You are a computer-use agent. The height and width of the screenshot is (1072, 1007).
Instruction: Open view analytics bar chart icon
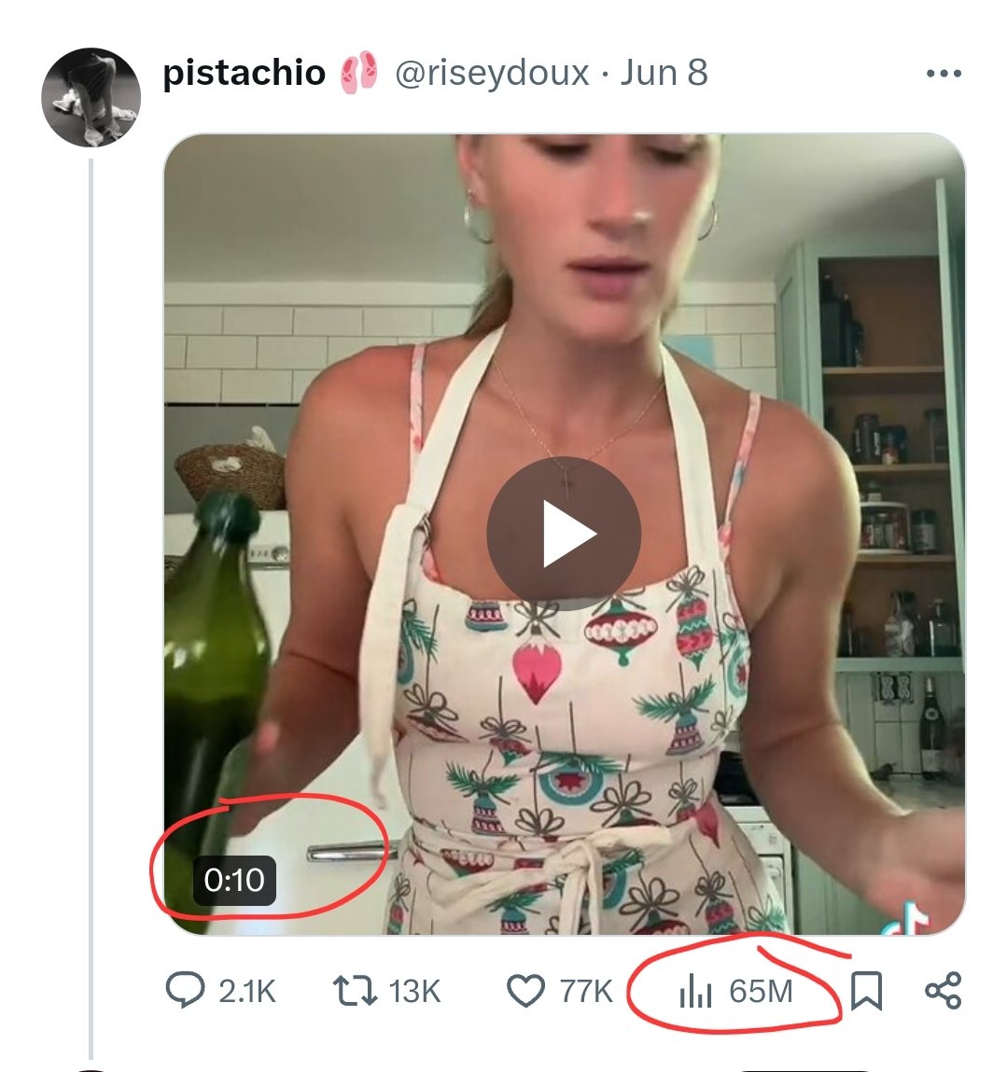[x=694, y=991]
